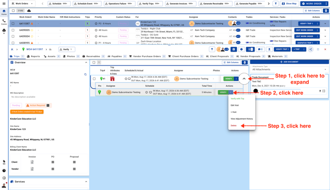The height and width of the screenshot is (190, 330).
Task: Expand the 6409005 row chevron
Action: tap(325, 30)
